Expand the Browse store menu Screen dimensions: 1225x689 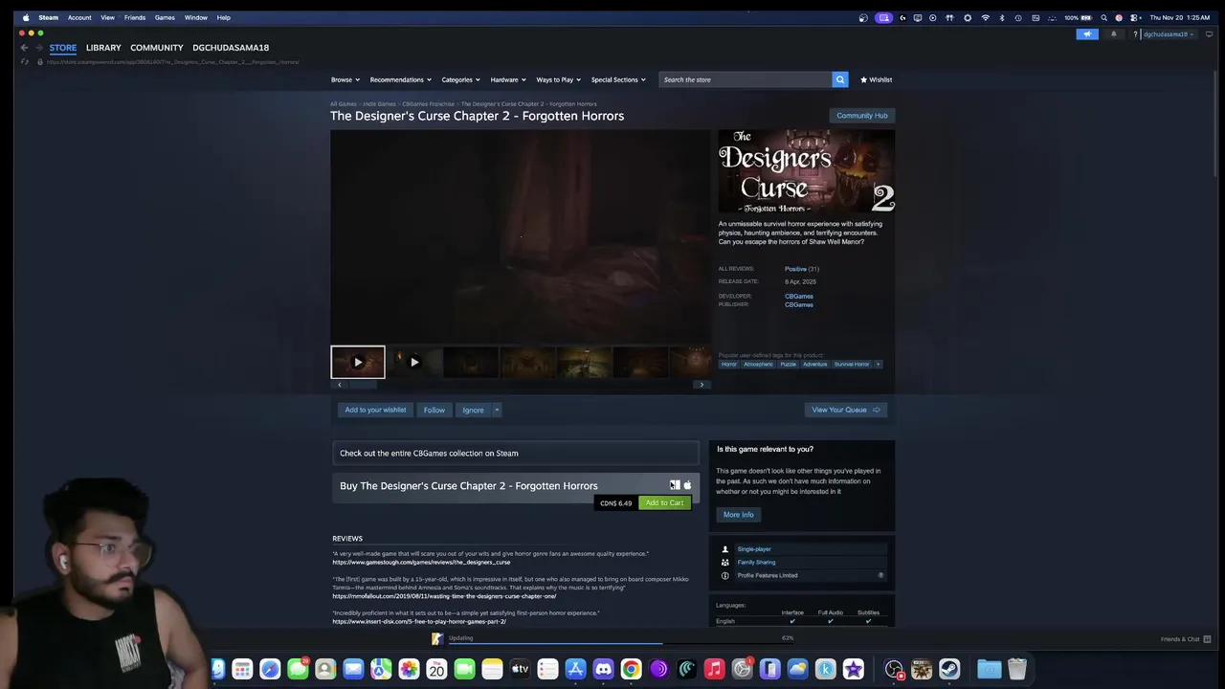pyautogui.click(x=345, y=79)
